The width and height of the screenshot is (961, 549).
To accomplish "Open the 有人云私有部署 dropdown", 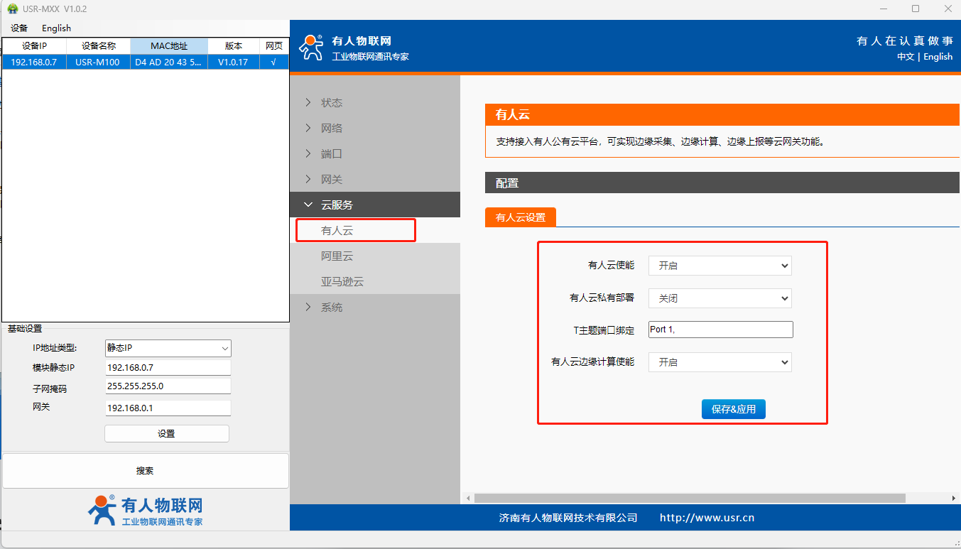I will pyautogui.click(x=720, y=298).
